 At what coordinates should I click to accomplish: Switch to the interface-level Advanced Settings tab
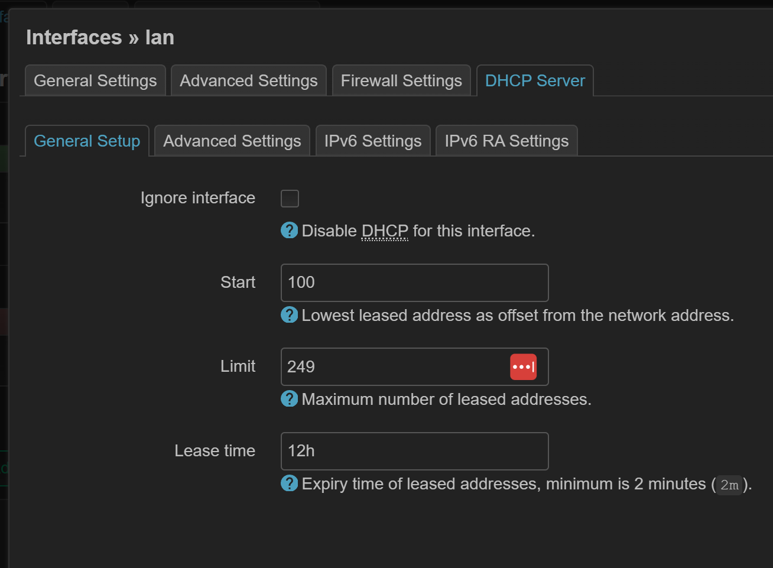tap(248, 80)
